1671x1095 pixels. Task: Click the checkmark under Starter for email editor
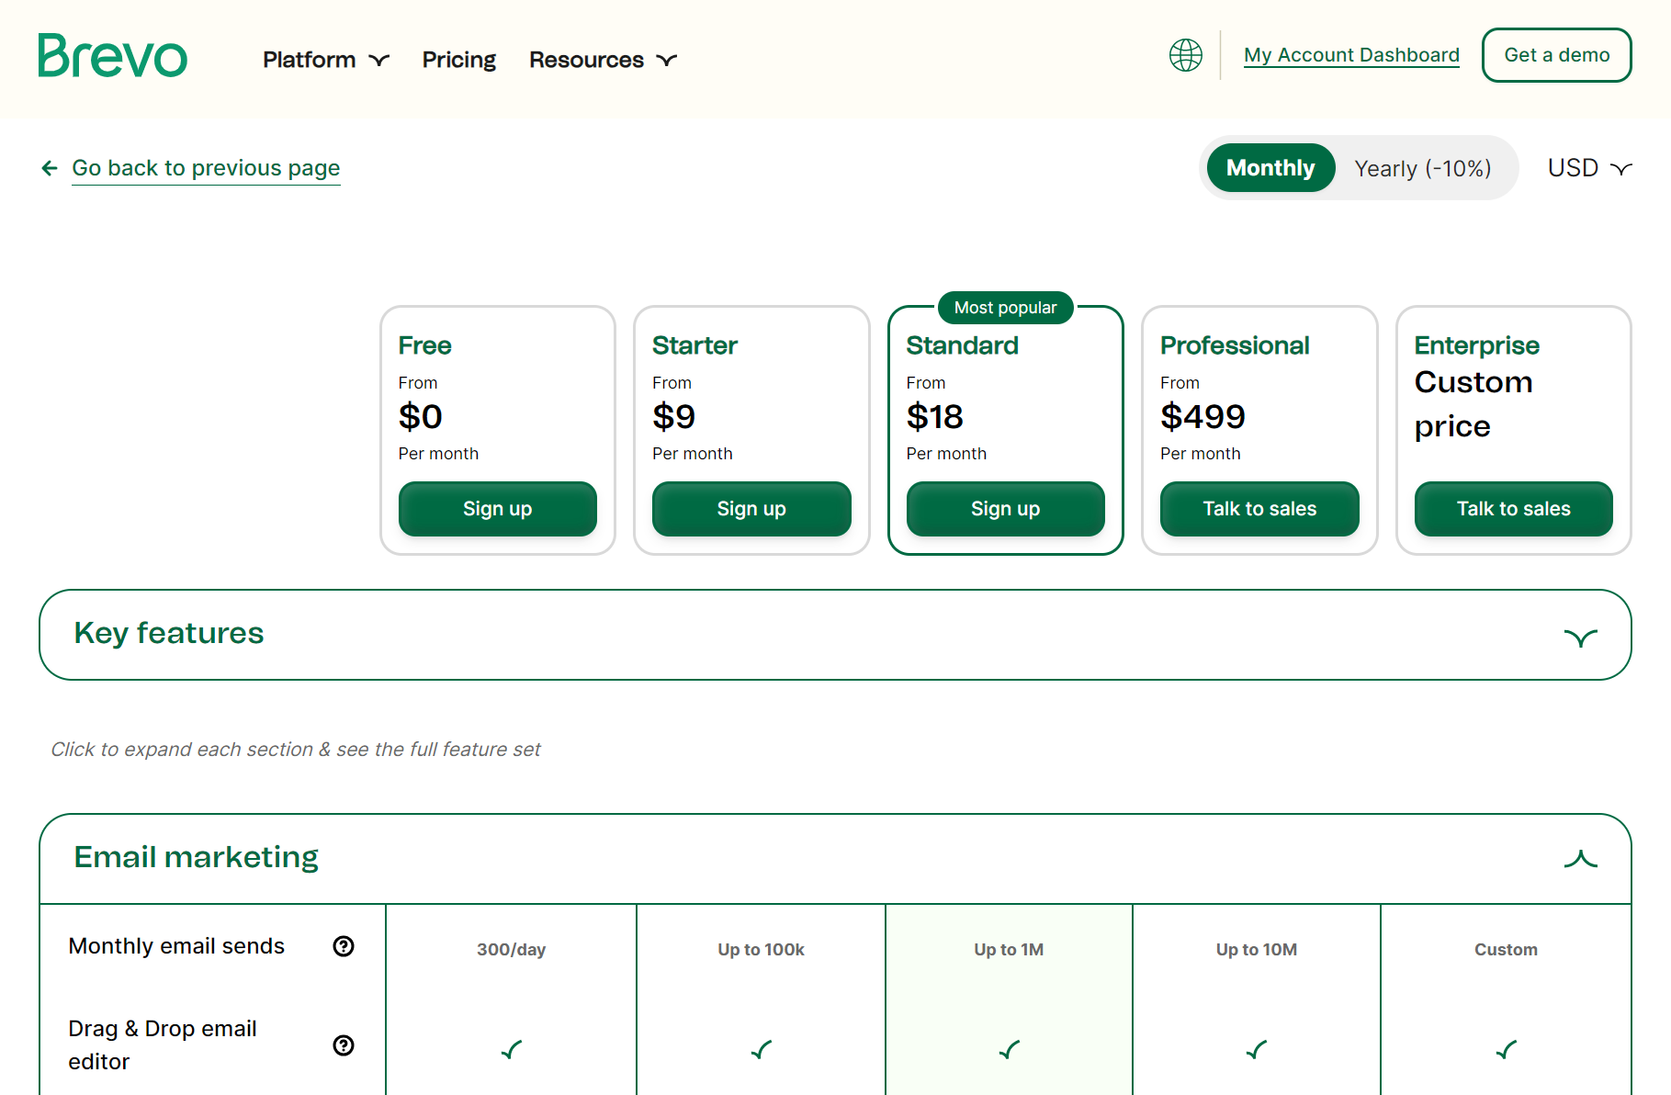click(x=760, y=1048)
